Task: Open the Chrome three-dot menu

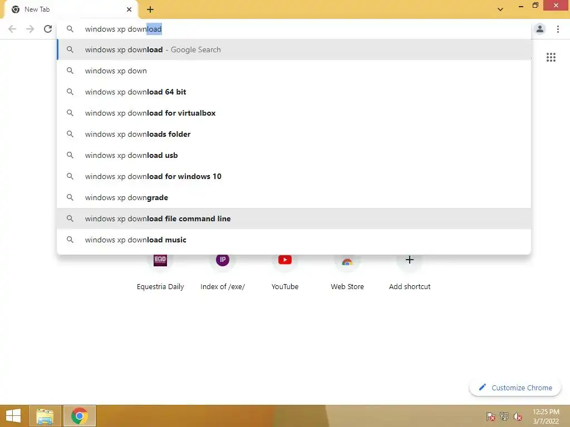Action: tap(558, 29)
